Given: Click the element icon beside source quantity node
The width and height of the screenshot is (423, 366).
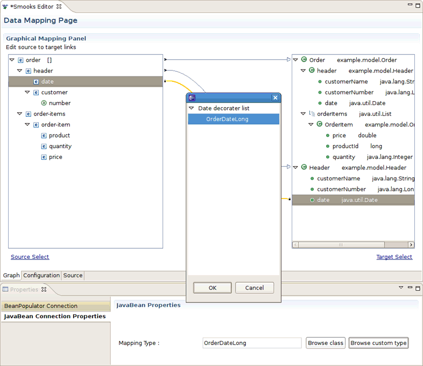Looking at the screenshot, I should point(44,146).
